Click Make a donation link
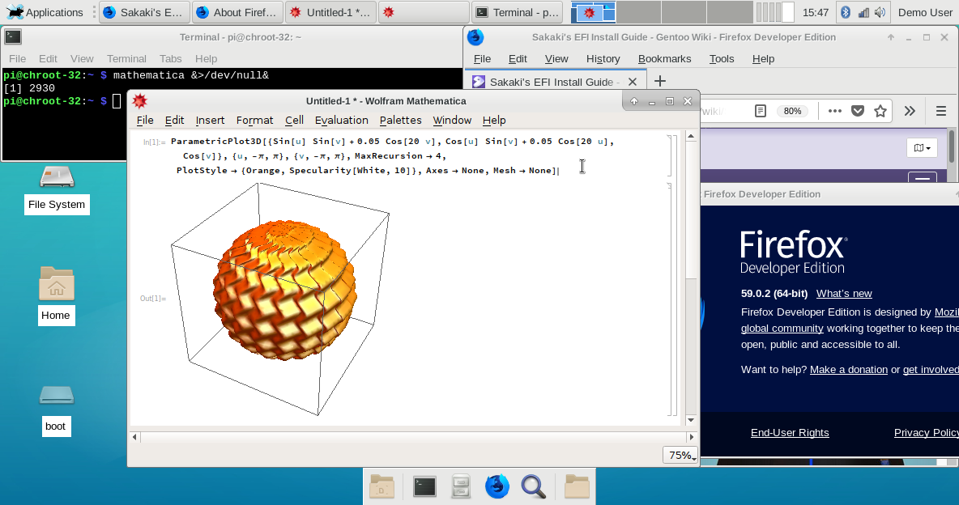This screenshot has width=959, height=505. point(848,369)
